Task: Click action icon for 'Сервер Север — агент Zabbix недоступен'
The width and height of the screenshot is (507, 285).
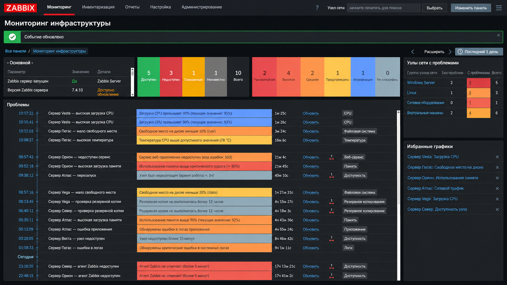Action: coord(331,267)
